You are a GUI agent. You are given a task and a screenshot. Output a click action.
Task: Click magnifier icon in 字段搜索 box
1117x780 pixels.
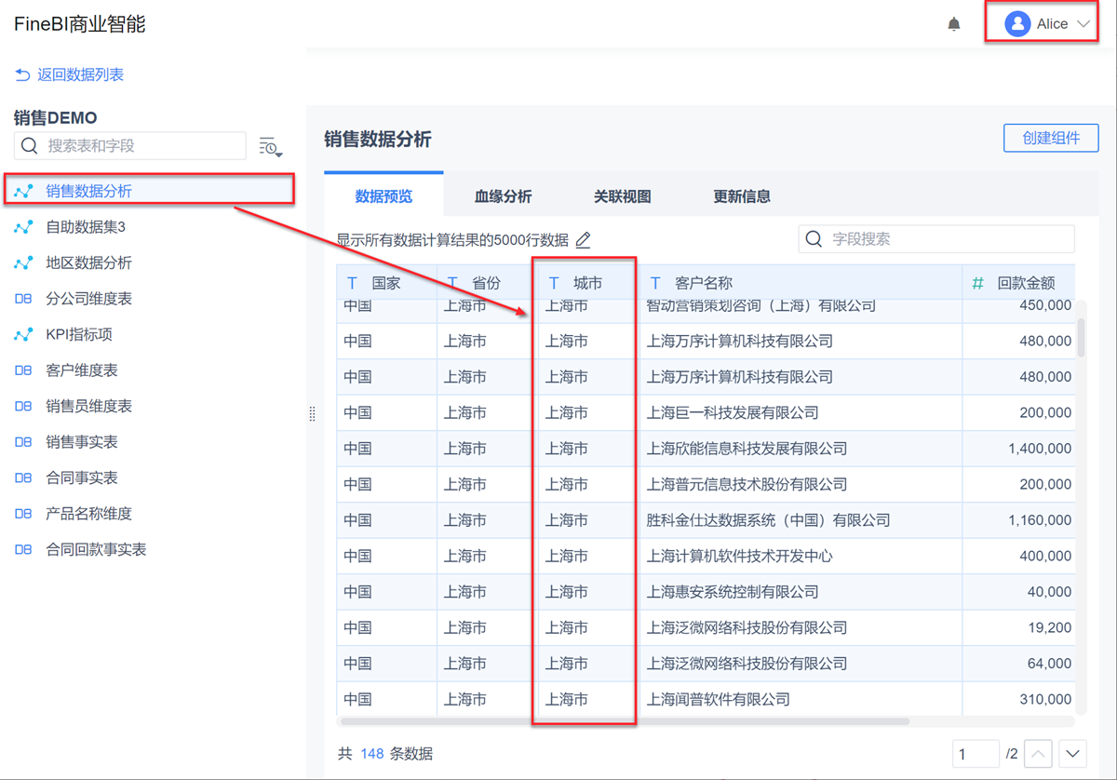pos(814,239)
